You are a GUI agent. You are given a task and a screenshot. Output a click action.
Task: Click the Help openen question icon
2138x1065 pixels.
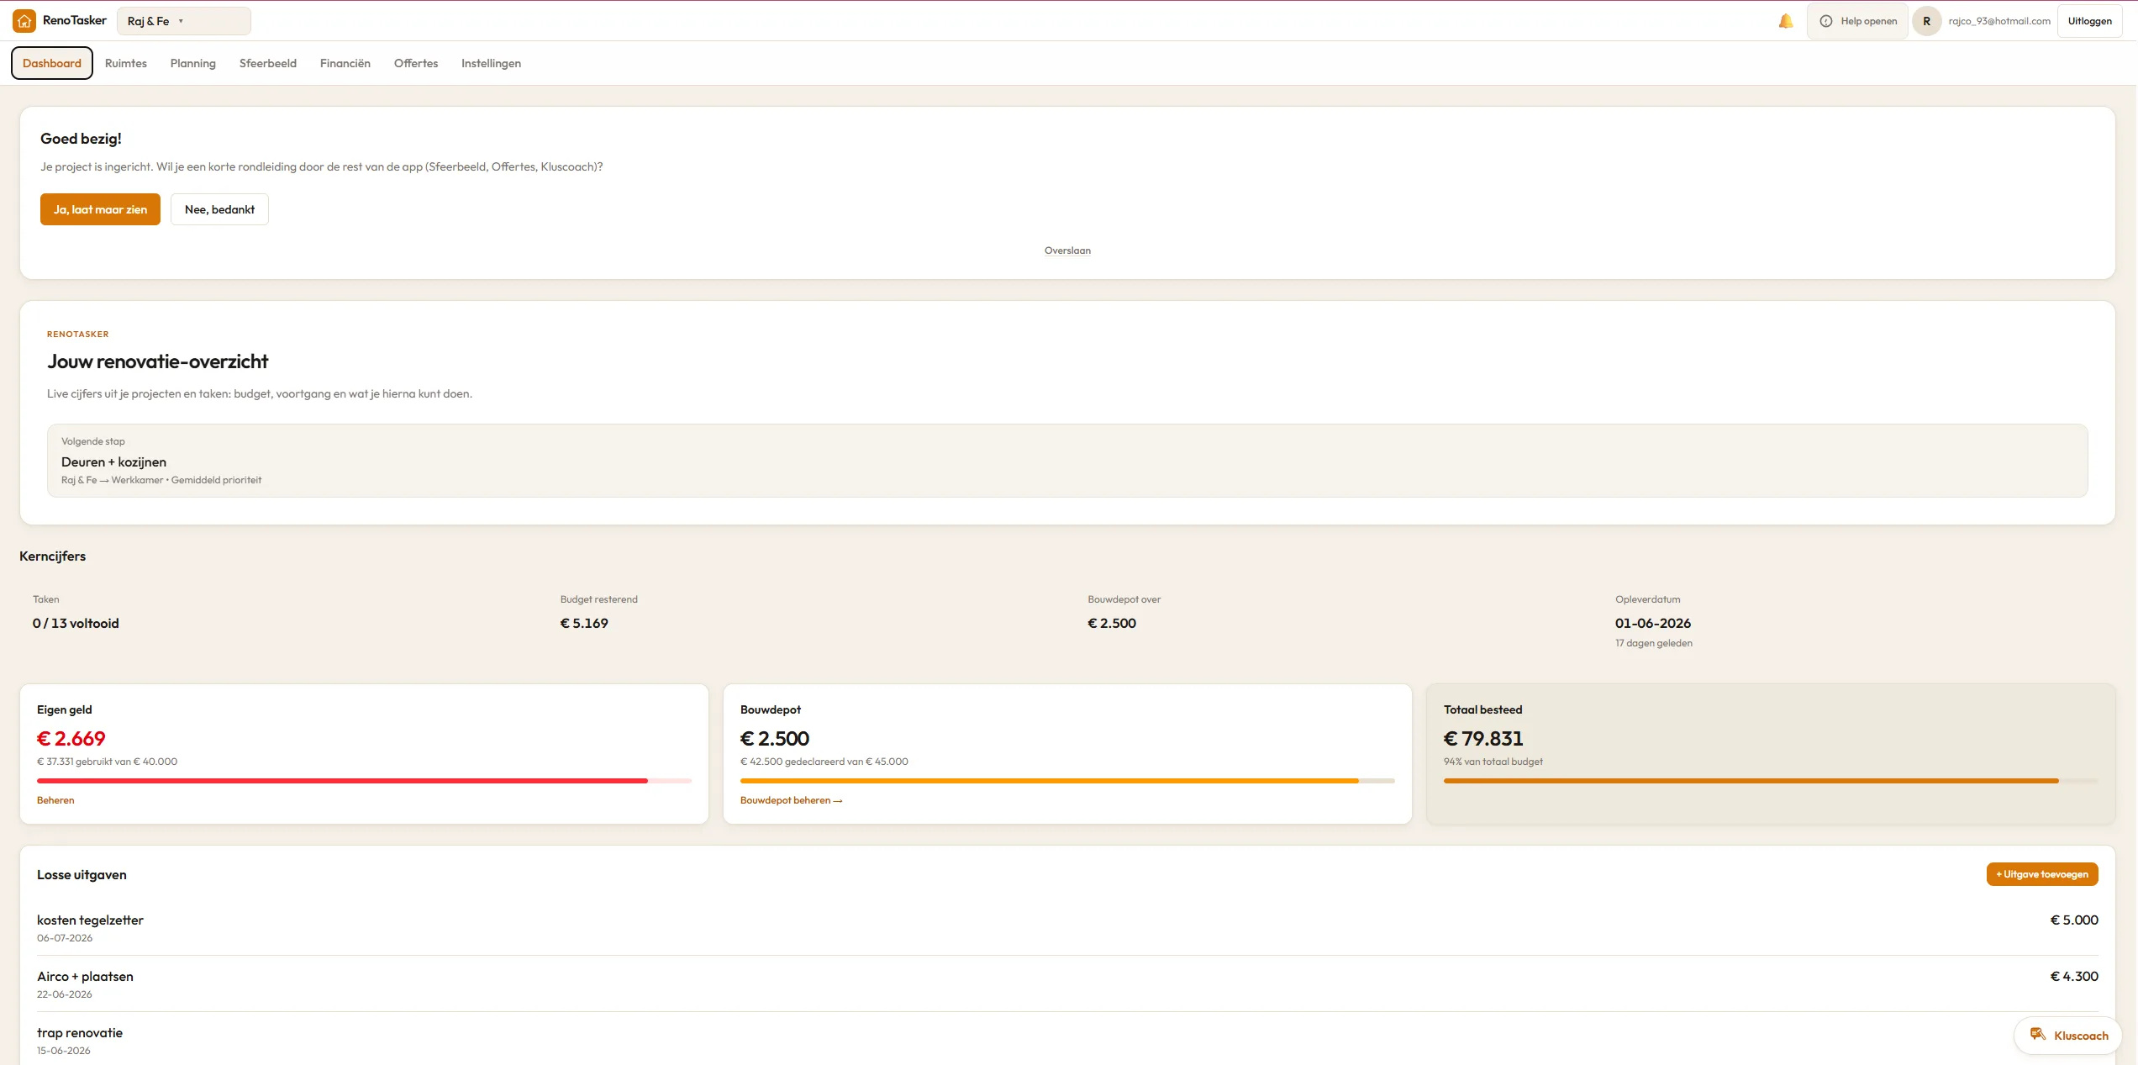click(1825, 21)
